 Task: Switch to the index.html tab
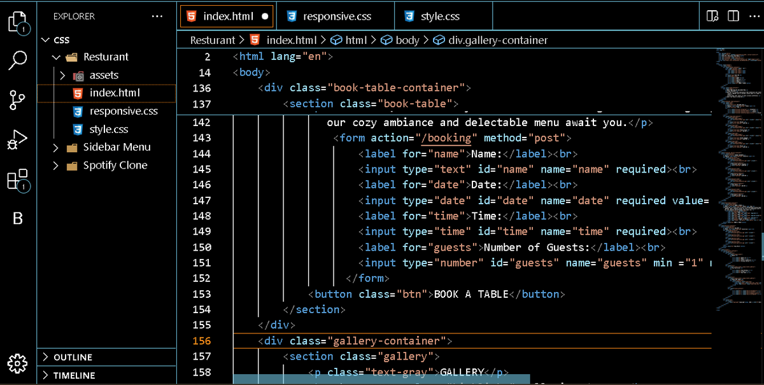point(227,16)
